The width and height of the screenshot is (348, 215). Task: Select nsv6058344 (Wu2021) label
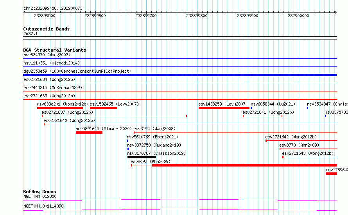[273, 104]
